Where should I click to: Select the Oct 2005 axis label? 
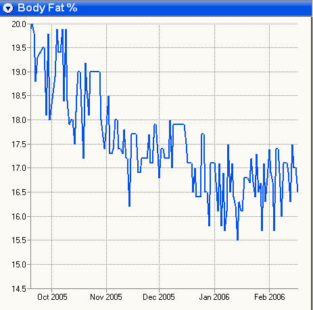coord(52,297)
